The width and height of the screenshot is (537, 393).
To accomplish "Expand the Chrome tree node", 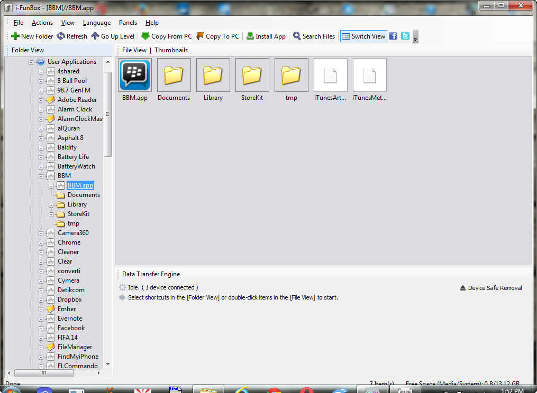I will click(41, 243).
